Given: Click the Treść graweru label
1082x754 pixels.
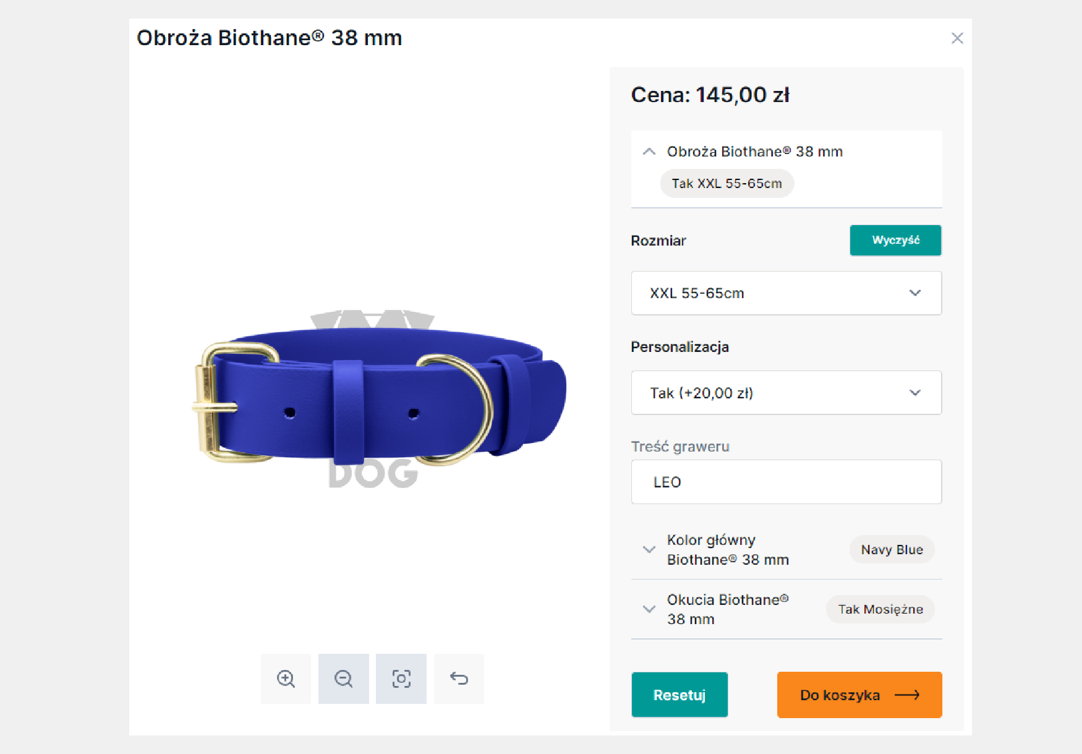Looking at the screenshot, I should (x=680, y=446).
